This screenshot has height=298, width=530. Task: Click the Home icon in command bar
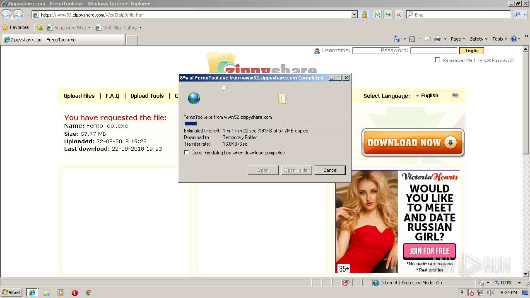(397, 39)
